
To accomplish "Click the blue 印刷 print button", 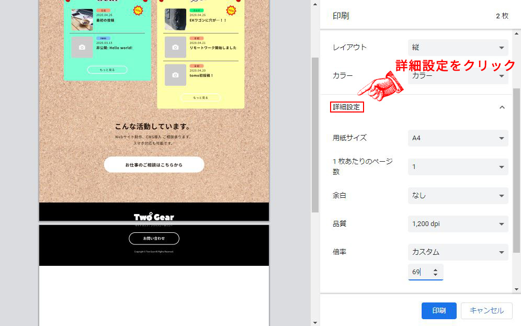I will tap(438, 310).
